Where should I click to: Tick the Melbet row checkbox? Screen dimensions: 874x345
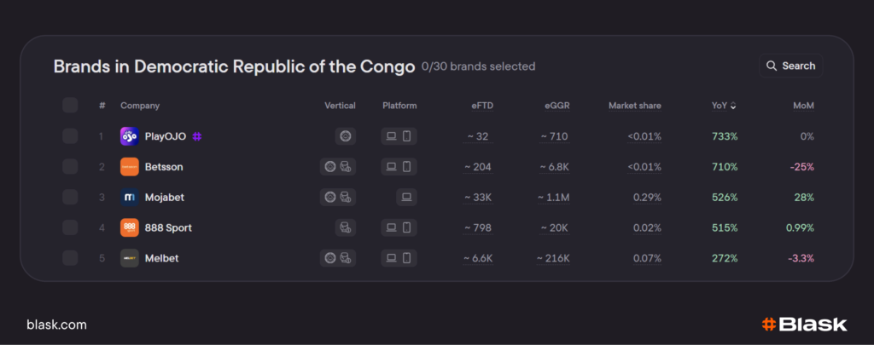click(70, 258)
